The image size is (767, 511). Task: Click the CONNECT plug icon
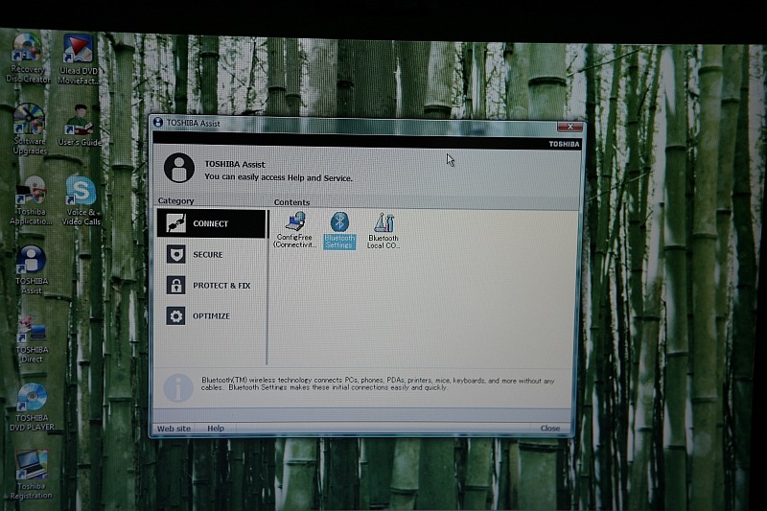click(175, 223)
